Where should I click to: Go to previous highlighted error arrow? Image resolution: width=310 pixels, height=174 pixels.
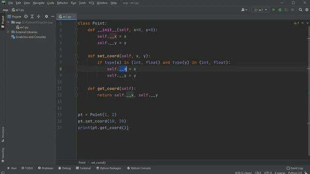(302, 23)
